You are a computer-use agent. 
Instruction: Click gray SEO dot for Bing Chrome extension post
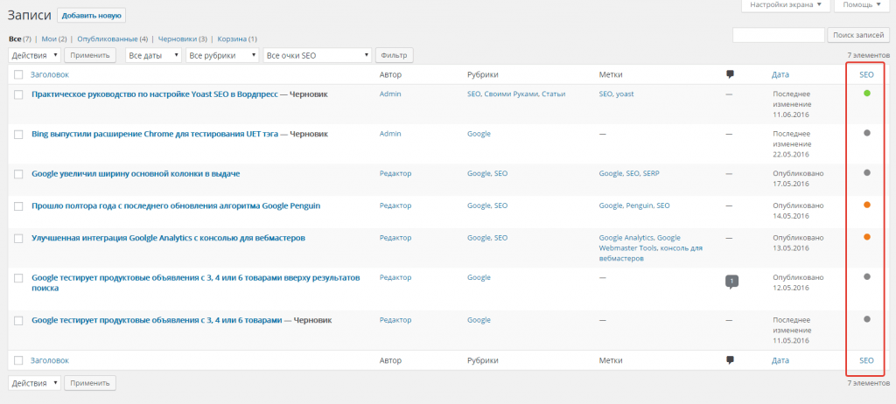point(867,133)
